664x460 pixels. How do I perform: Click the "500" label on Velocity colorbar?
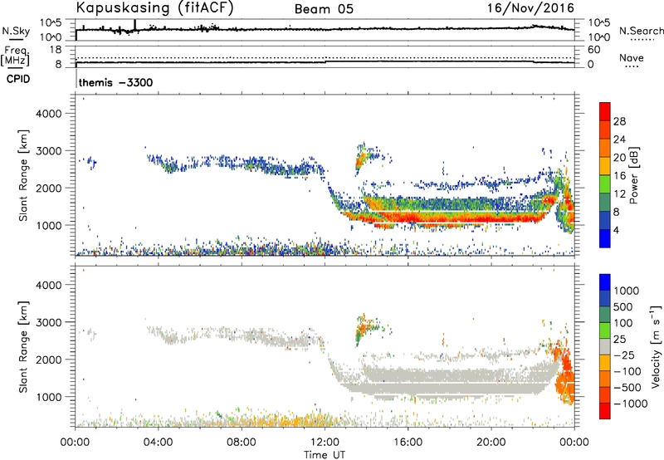pos(623,306)
